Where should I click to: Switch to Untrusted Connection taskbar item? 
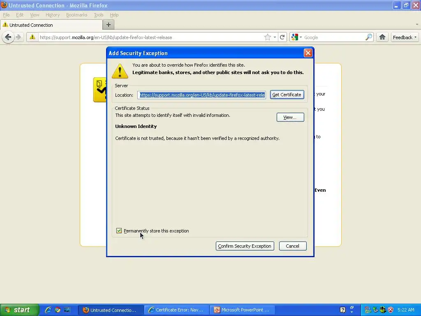pyautogui.click(x=110, y=310)
